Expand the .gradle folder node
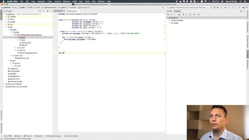Screen dimensions: 249x140 [6, 17]
